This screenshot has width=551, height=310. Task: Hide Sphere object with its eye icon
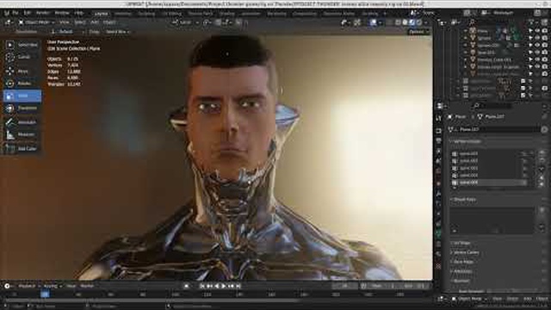pyautogui.click(x=537, y=38)
